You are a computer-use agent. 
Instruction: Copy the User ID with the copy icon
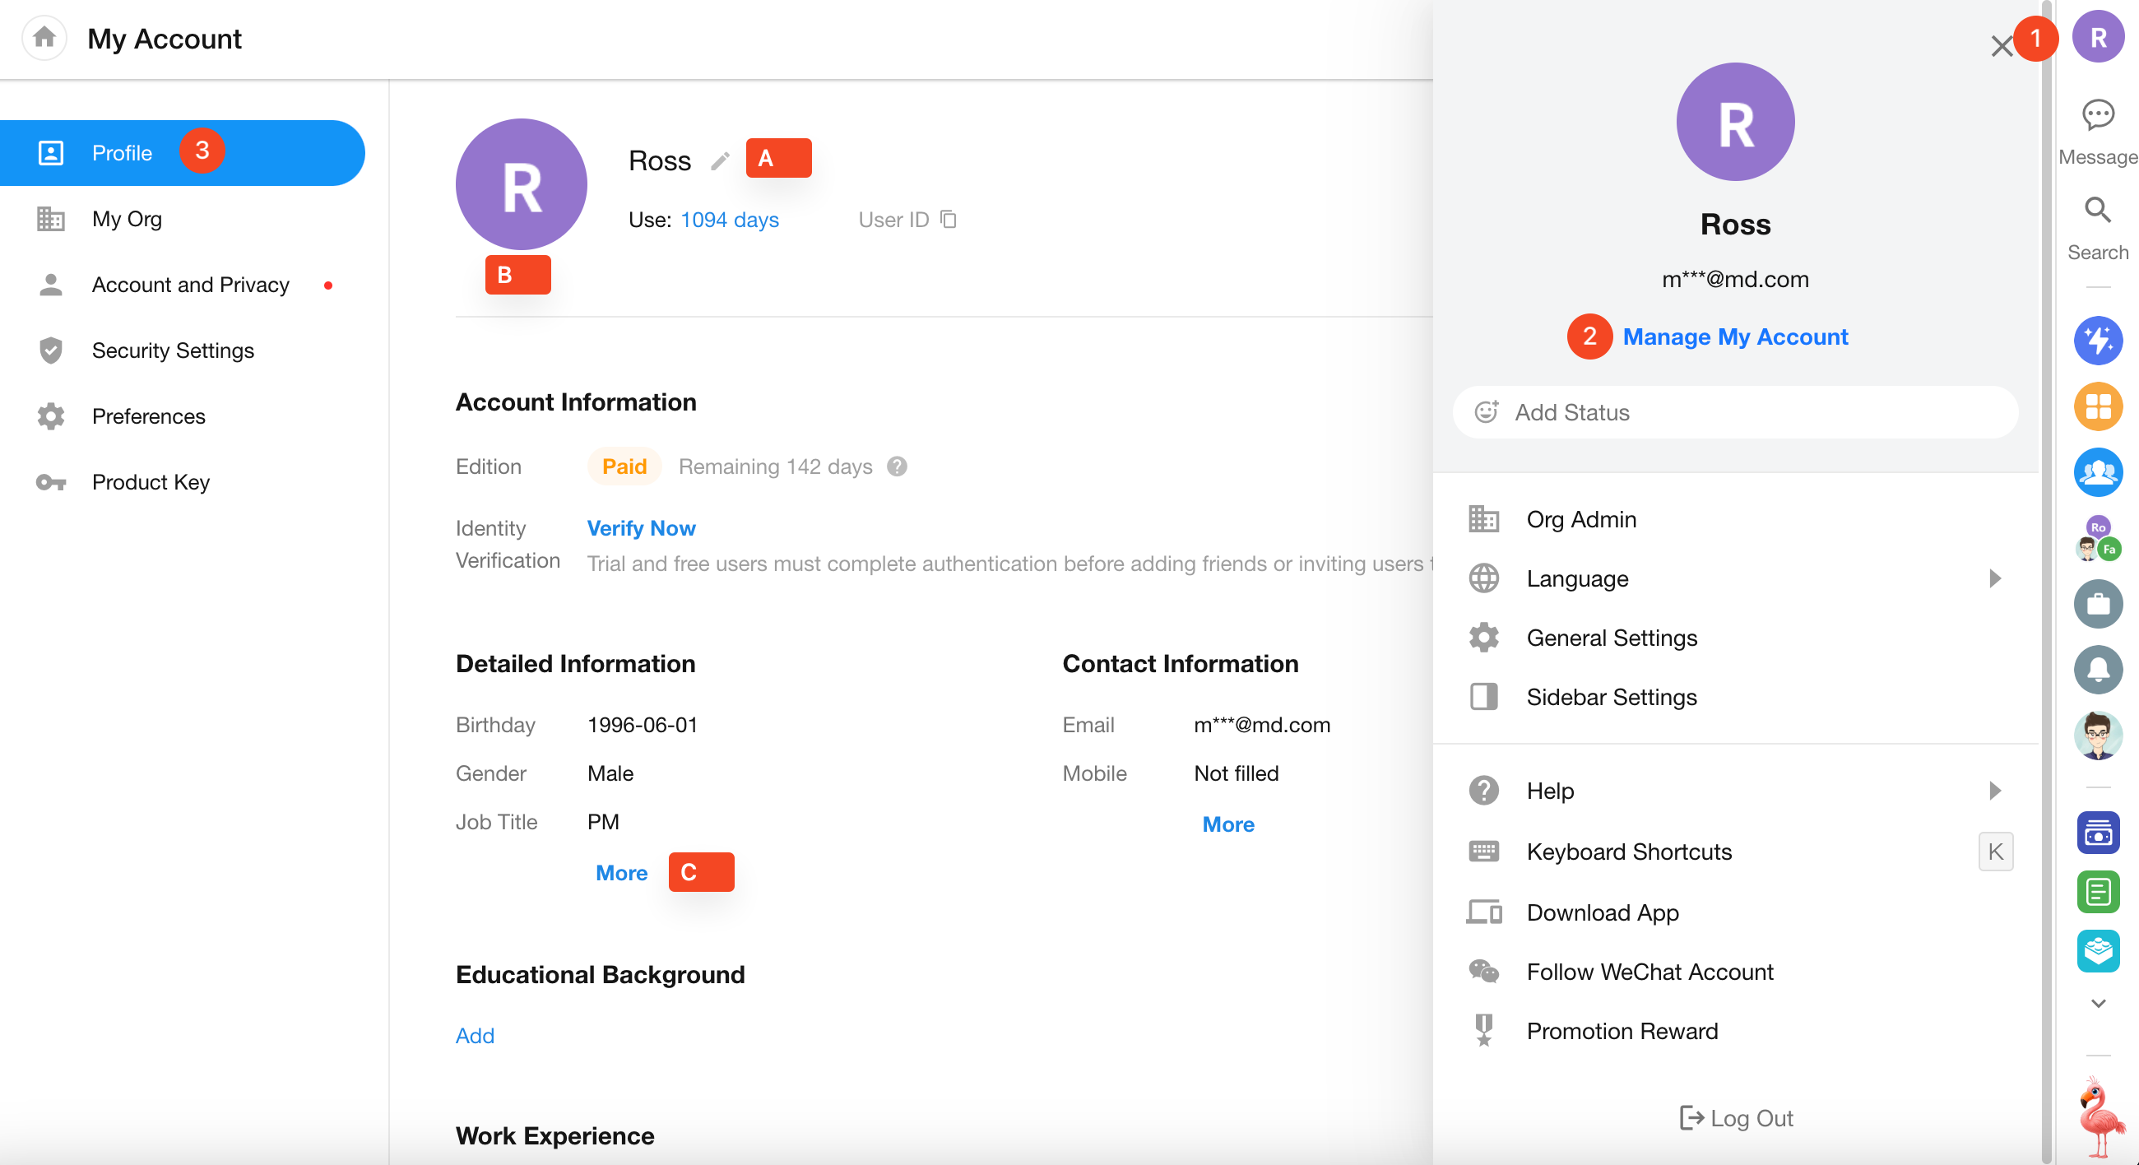[x=949, y=219]
